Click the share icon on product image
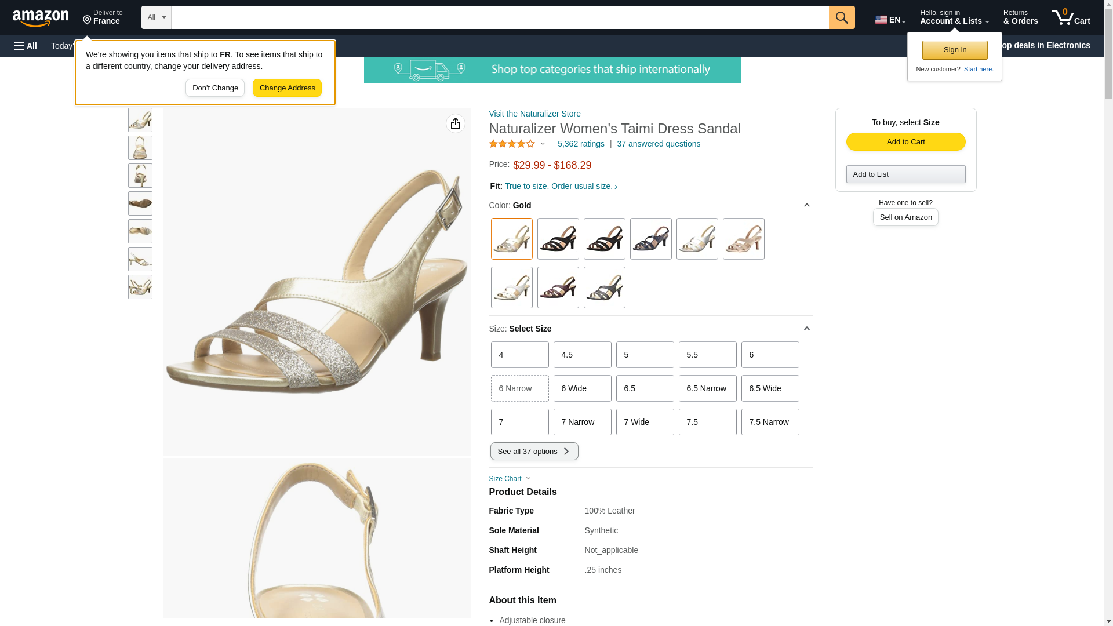This screenshot has width=1113, height=626. pyautogui.click(x=455, y=123)
